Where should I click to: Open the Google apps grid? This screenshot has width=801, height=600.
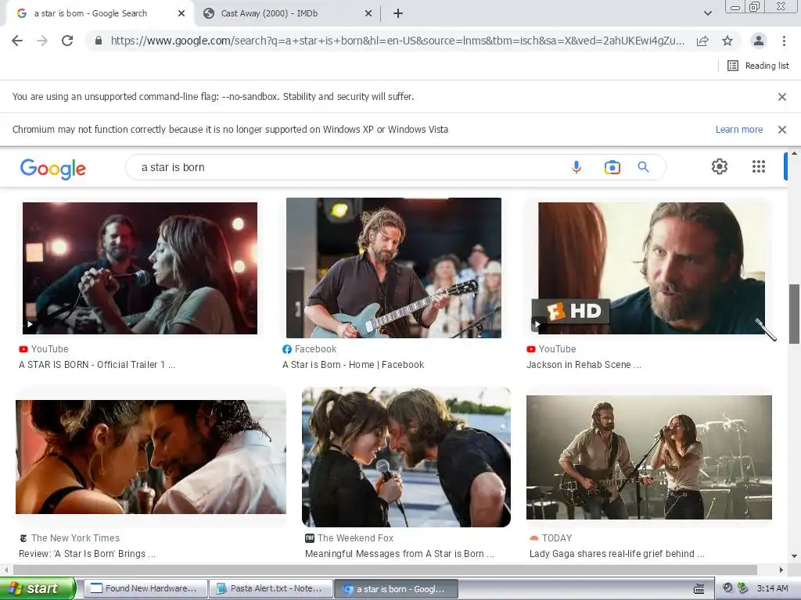(x=759, y=166)
